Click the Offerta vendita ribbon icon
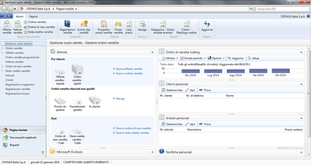Image resolution: width=311 pixels, height=165 pixels. coord(7,27)
